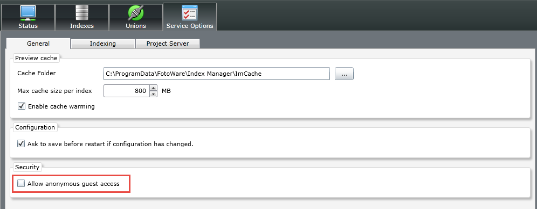Viewport: 537px width, 209px height.
Task: Click the Security group title
Action: point(27,167)
